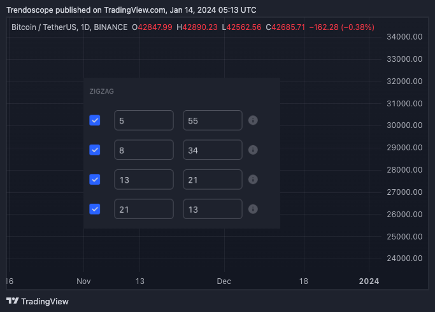The height and width of the screenshot is (312, 435).
Task: Click the ZIGZAG section heading
Action: click(101, 91)
